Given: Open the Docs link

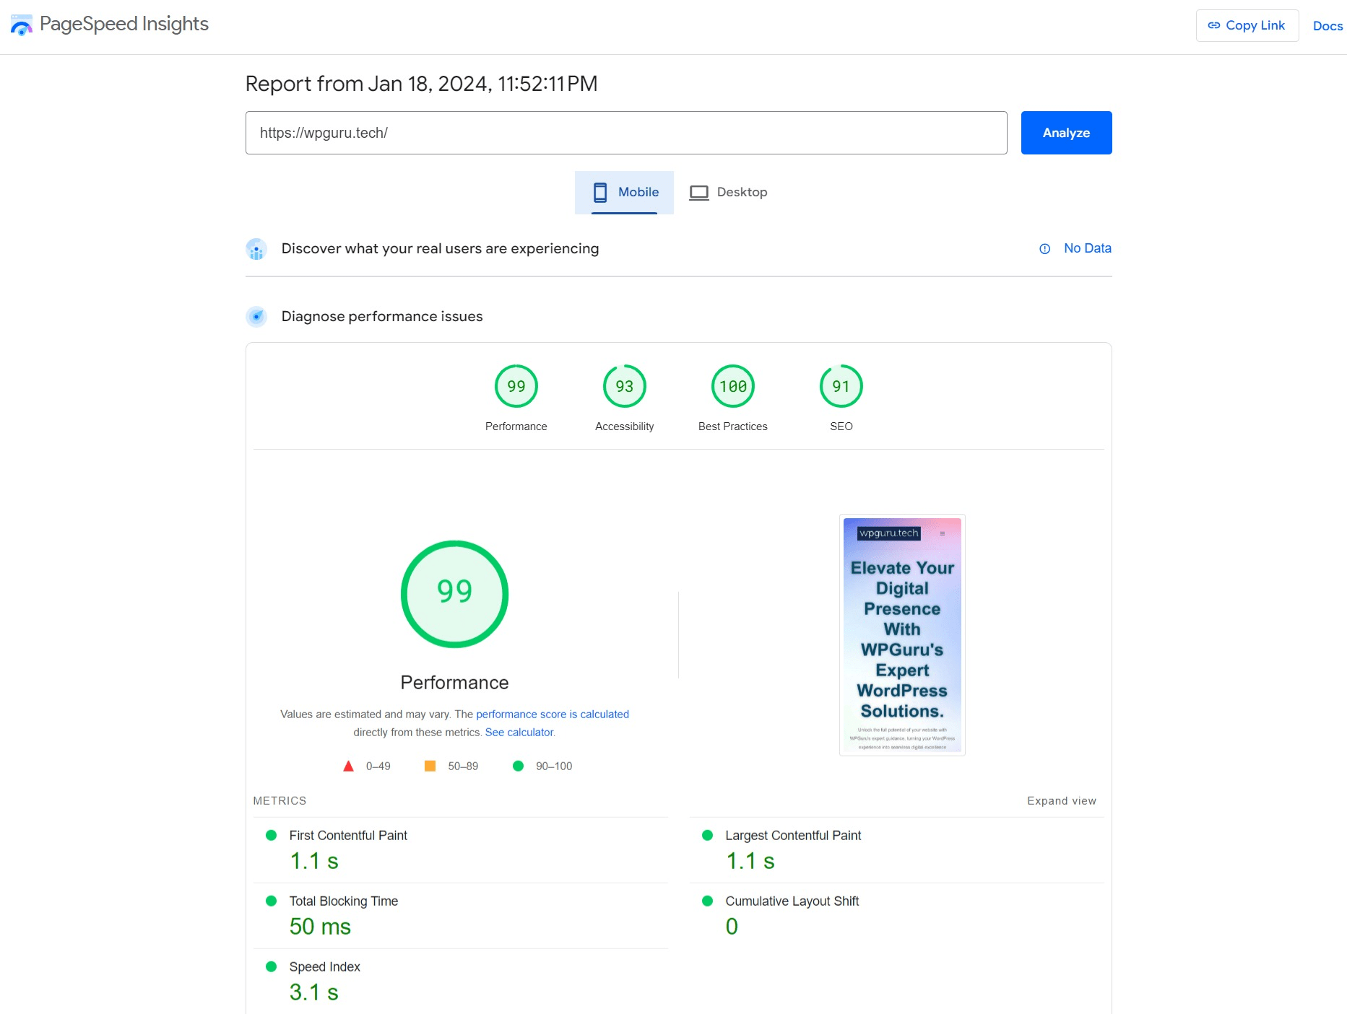Looking at the screenshot, I should (1327, 26).
